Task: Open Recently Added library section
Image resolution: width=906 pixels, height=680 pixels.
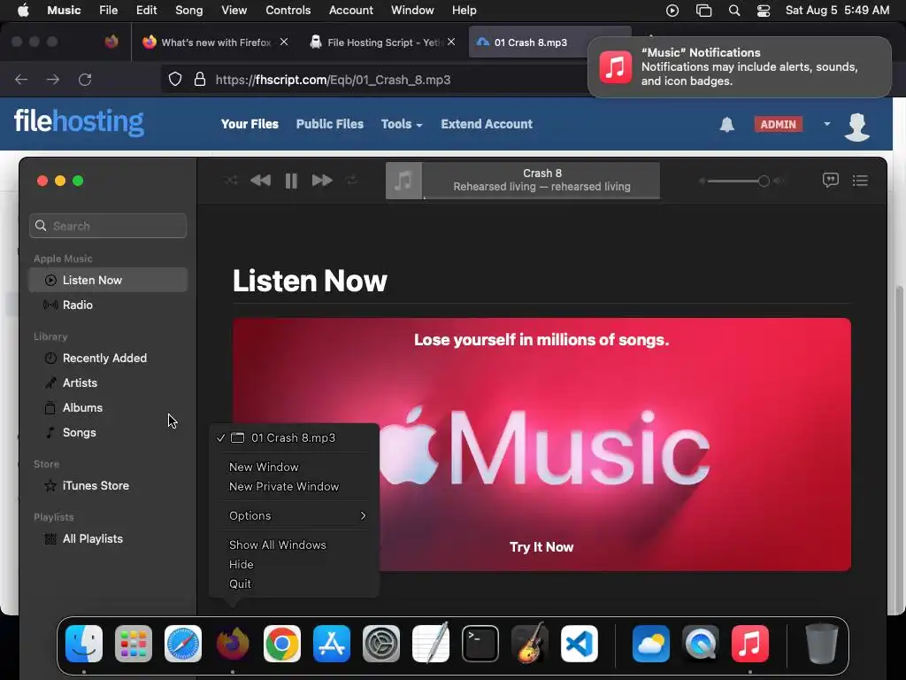Action: pyautogui.click(x=108, y=358)
